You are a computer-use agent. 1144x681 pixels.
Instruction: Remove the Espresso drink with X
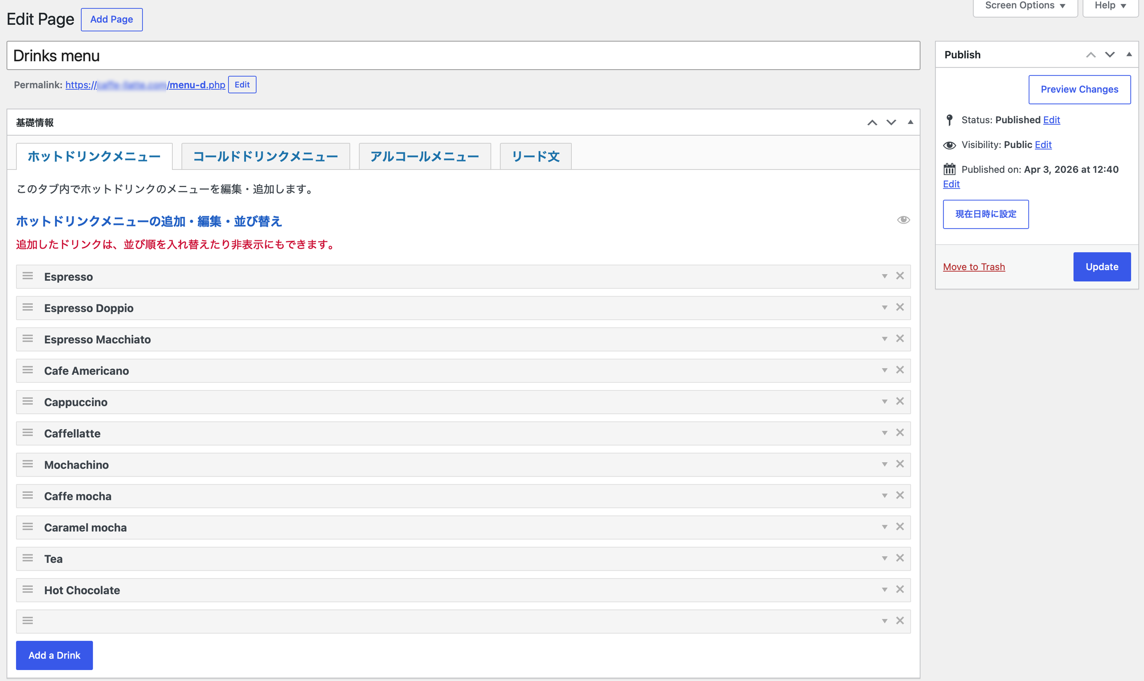pos(900,276)
